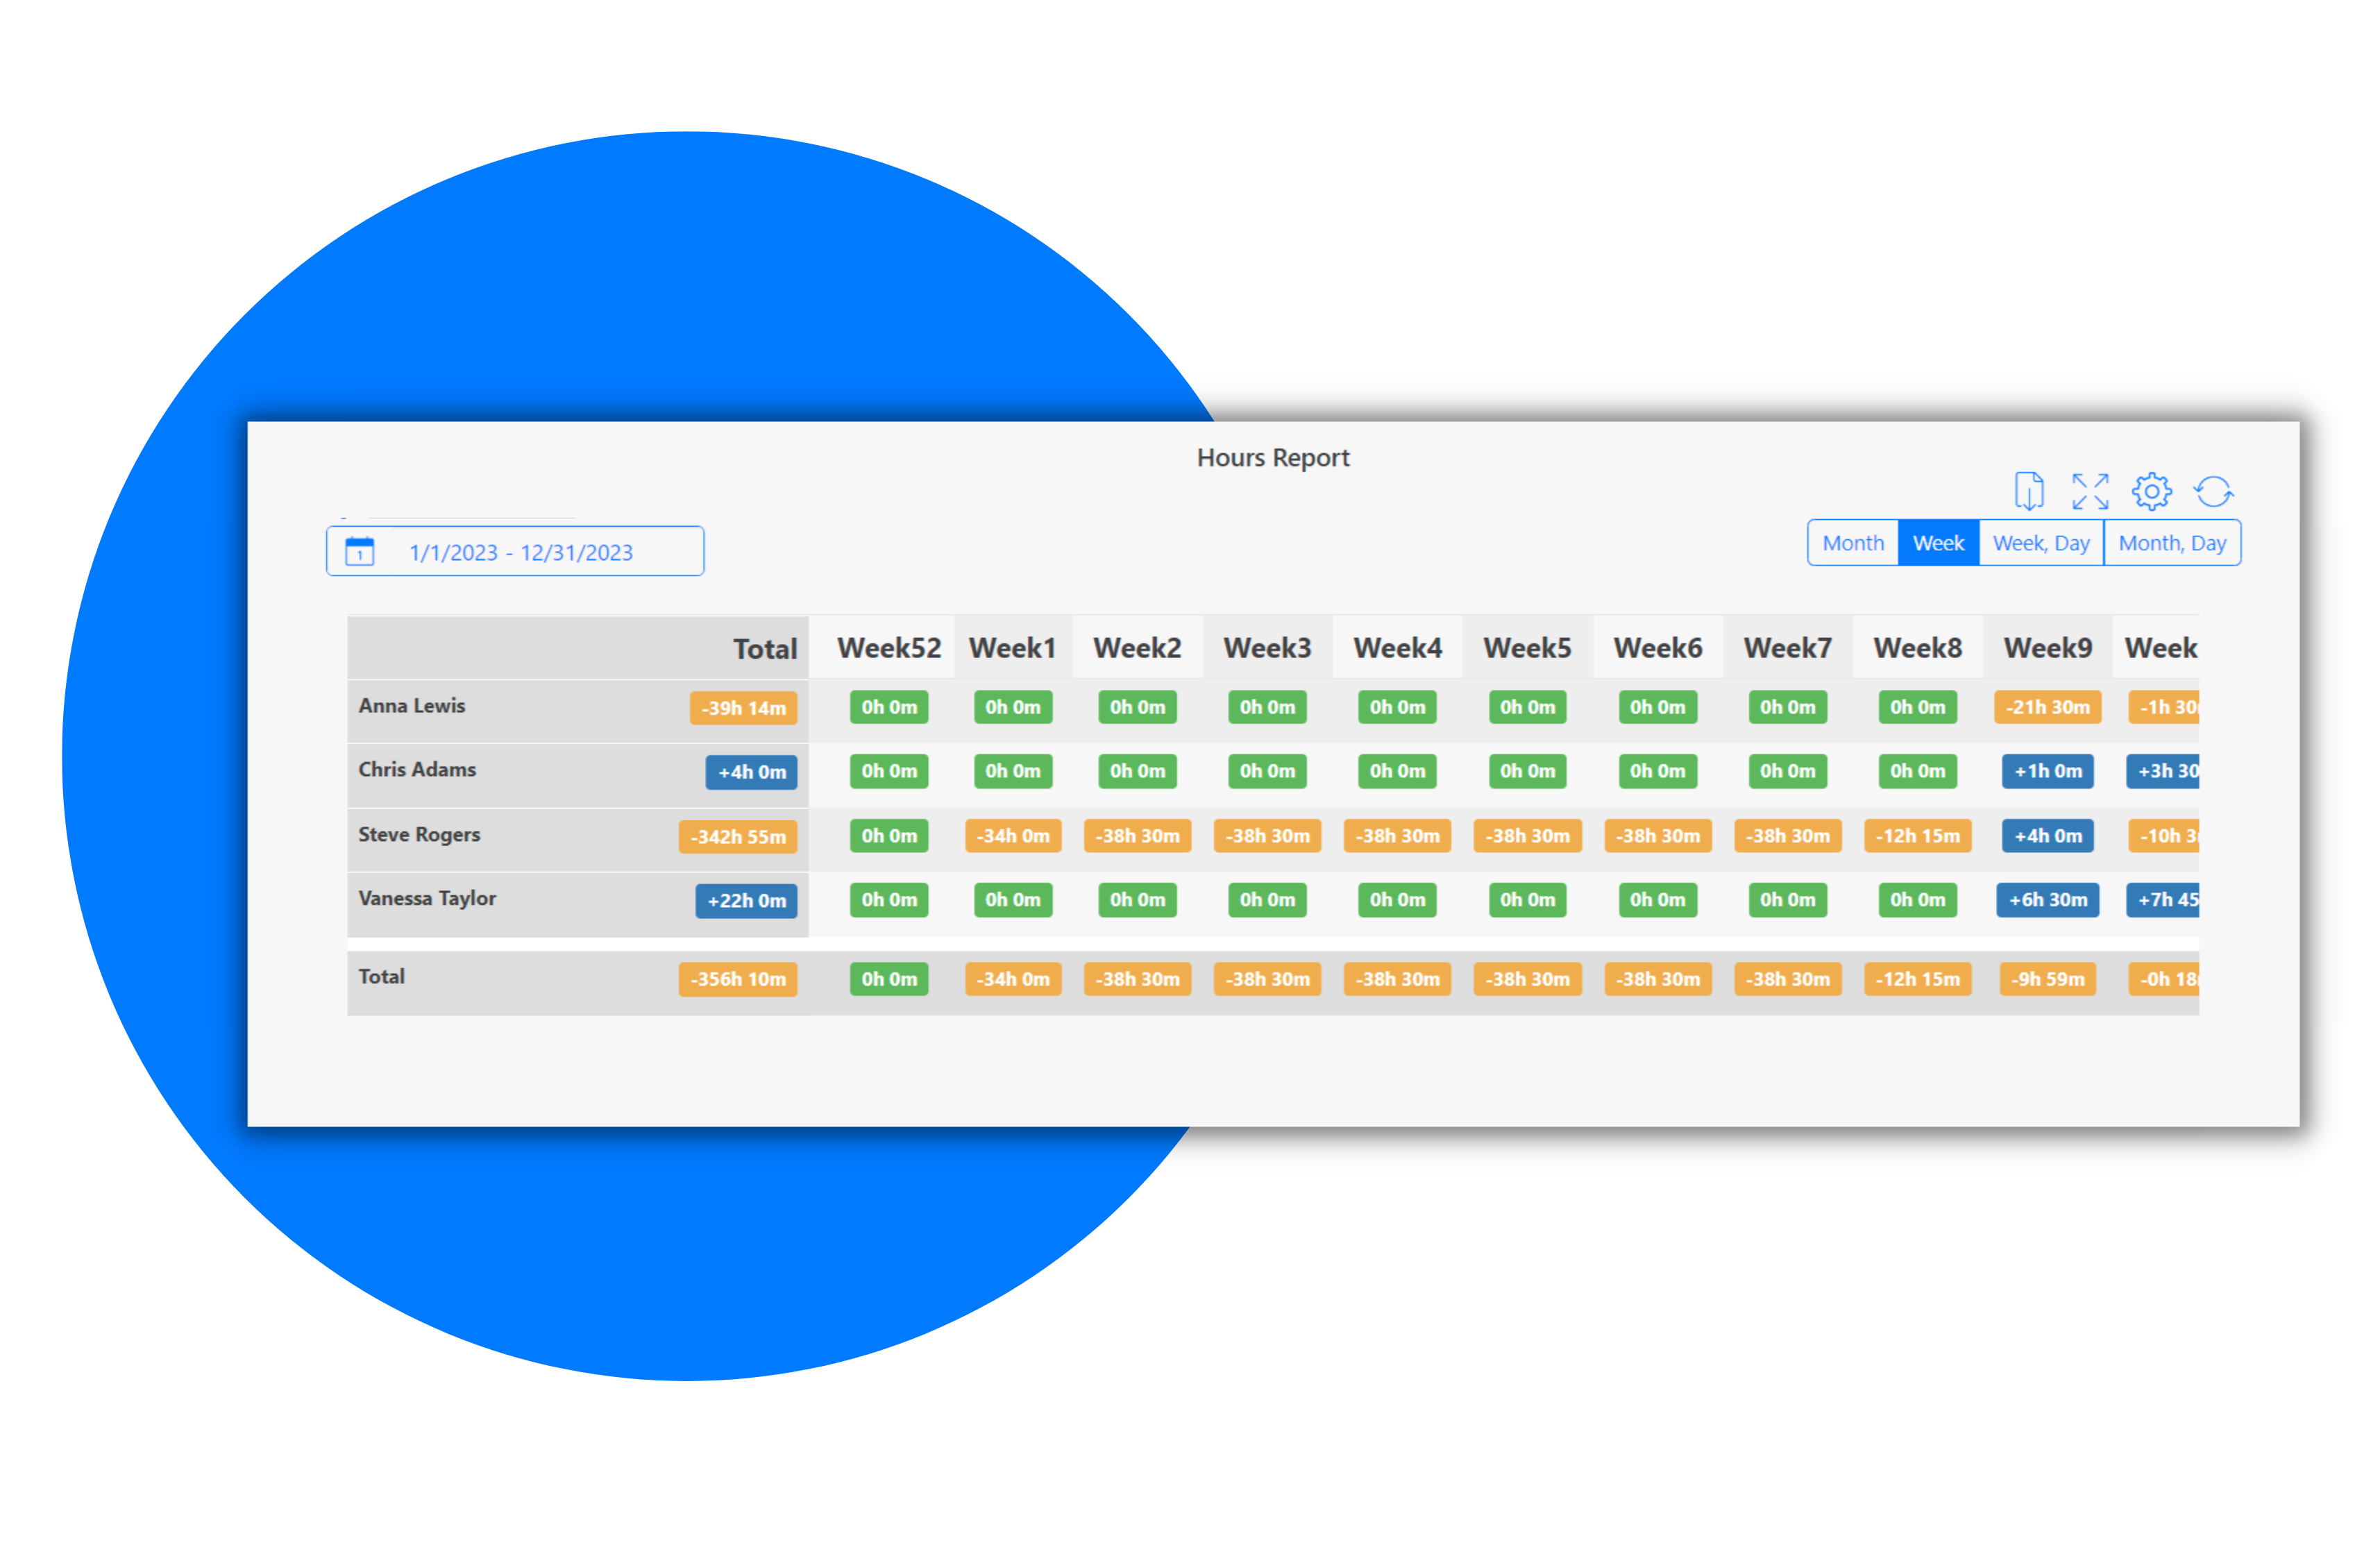Select the Anna Lewis row name
Image resolution: width=2380 pixels, height=1563 pixels.
[x=412, y=706]
